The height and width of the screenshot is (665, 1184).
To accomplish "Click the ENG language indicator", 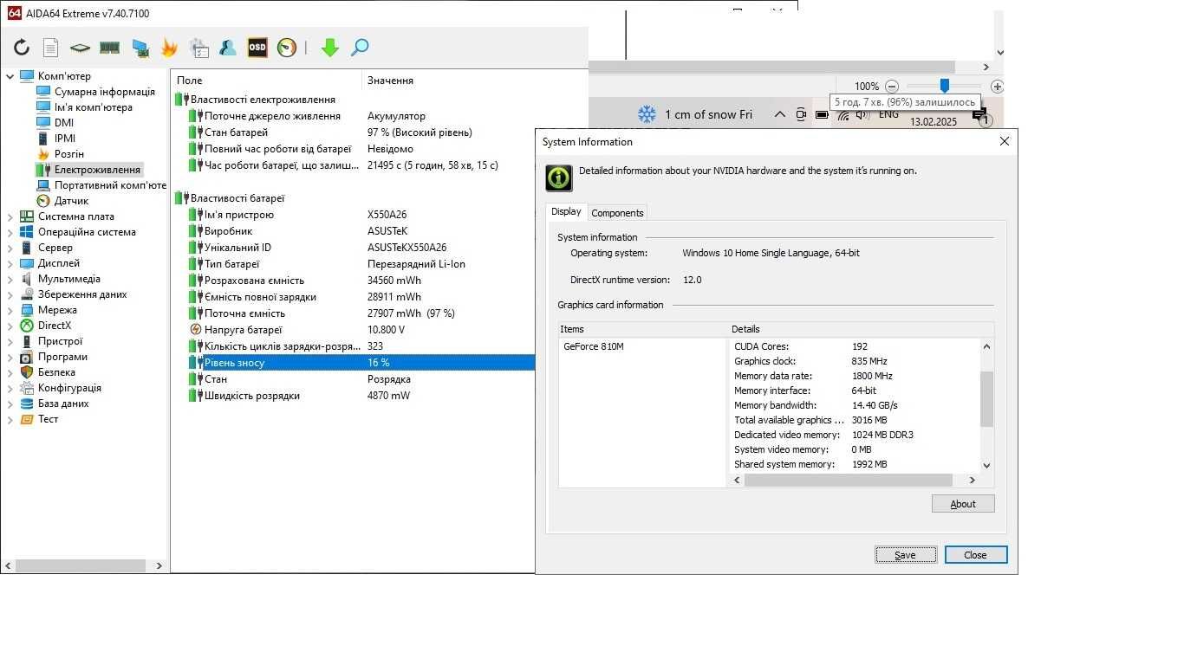I will (888, 114).
